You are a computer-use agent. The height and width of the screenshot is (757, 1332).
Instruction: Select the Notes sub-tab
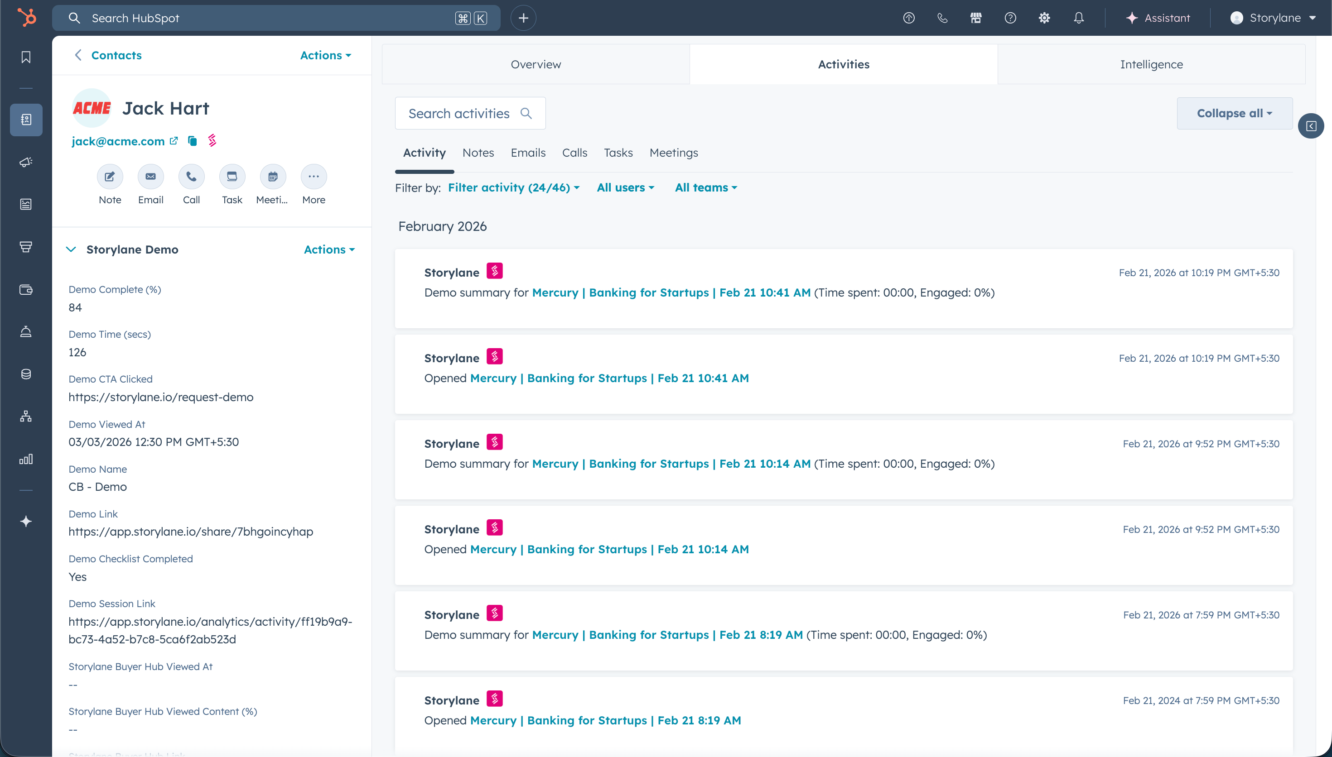click(478, 153)
